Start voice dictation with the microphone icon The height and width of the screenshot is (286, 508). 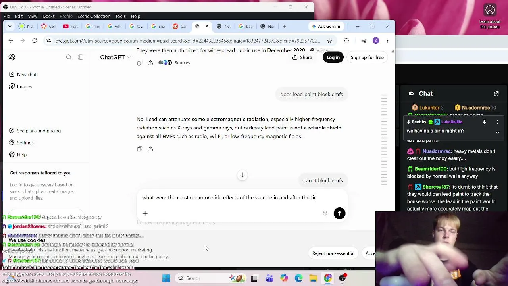click(325, 213)
